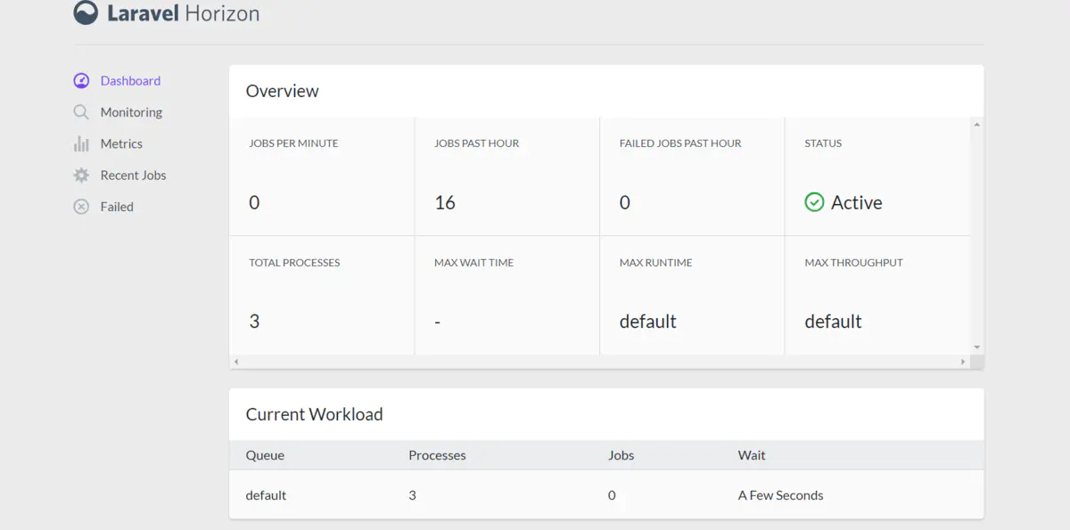
Task: Click the Queue column header
Action: click(x=265, y=455)
